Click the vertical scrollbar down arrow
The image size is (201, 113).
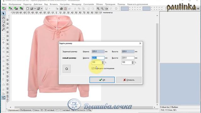click(157, 105)
